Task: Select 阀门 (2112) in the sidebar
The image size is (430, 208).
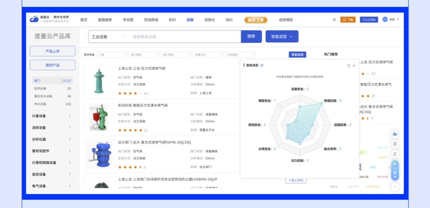Action: click(x=53, y=81)
